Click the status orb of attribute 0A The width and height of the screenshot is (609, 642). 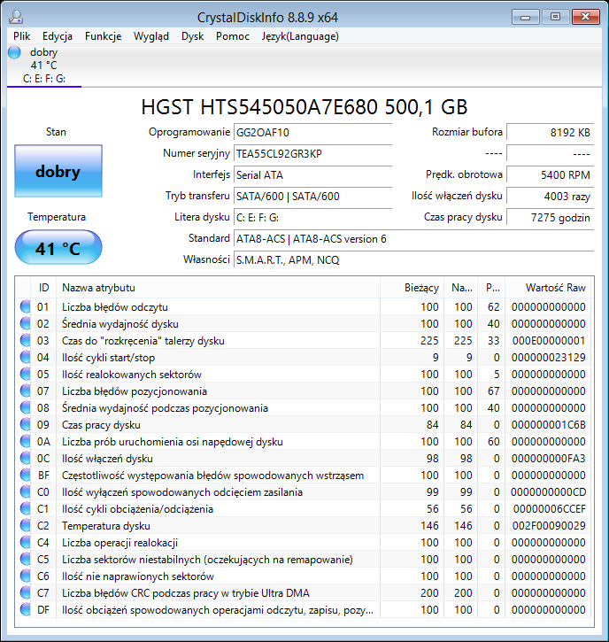(25, 441)
